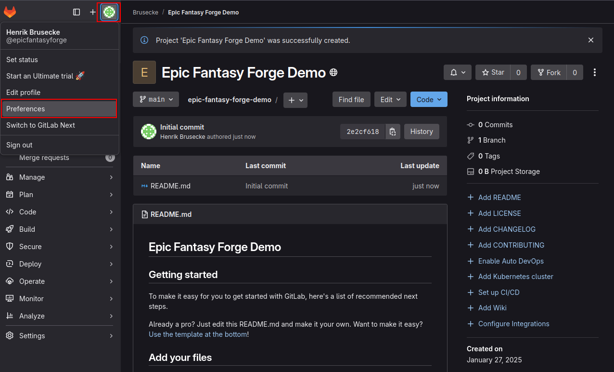Dismiss the project created alert
This screenshot has width=614, height=372.
[x=591, y=40]
